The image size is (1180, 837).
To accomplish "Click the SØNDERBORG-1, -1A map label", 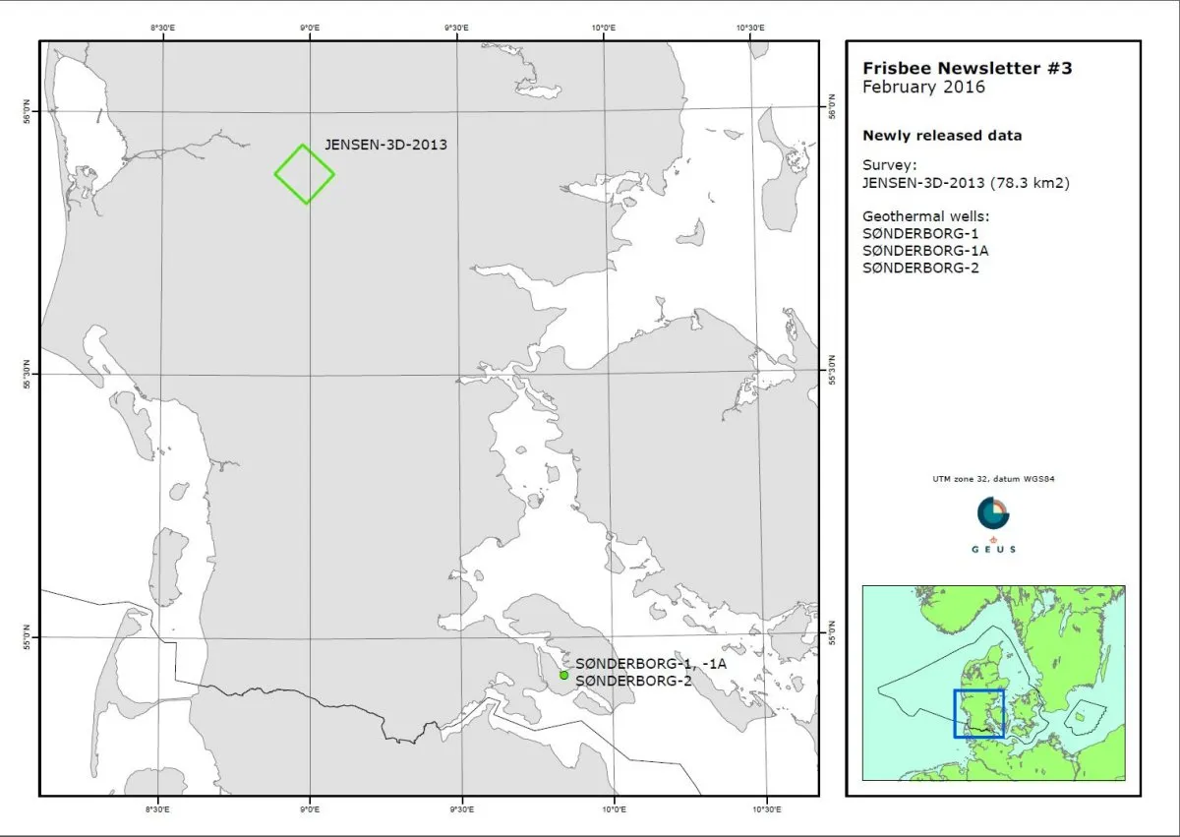I will coord(650,664).
